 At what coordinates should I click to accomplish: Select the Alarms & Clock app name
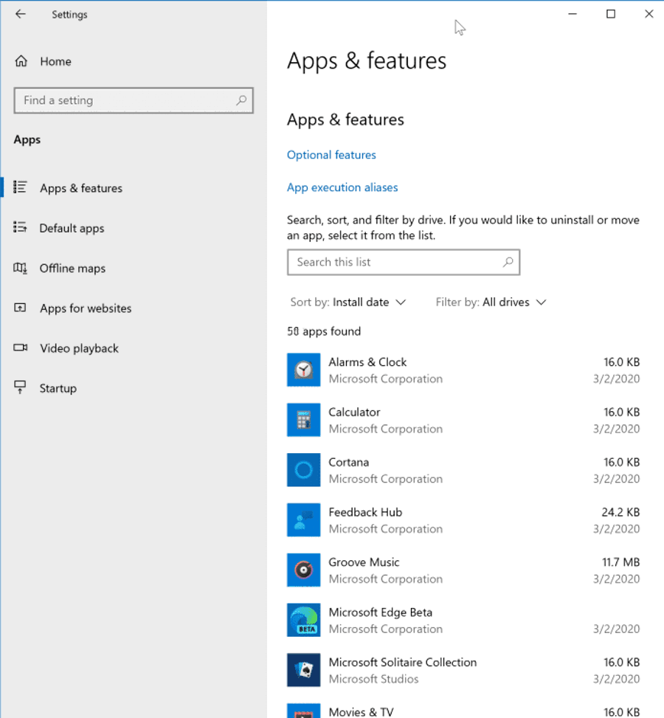pos(367,362)
